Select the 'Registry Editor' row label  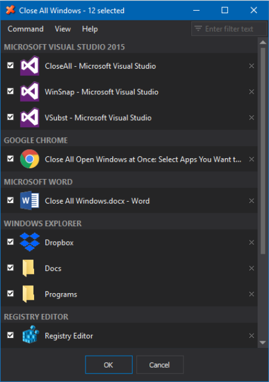69,336
